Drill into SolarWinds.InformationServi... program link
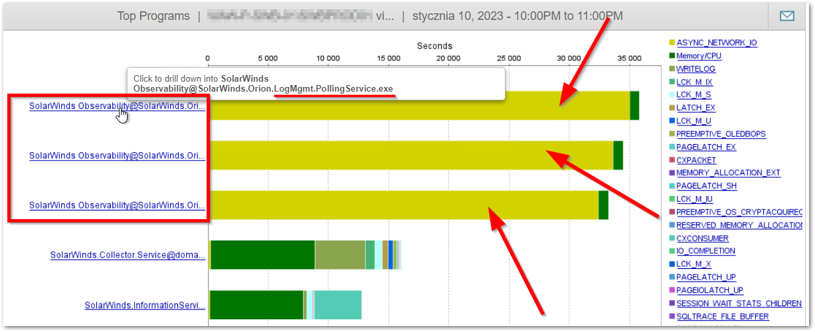 coord(145,305)
